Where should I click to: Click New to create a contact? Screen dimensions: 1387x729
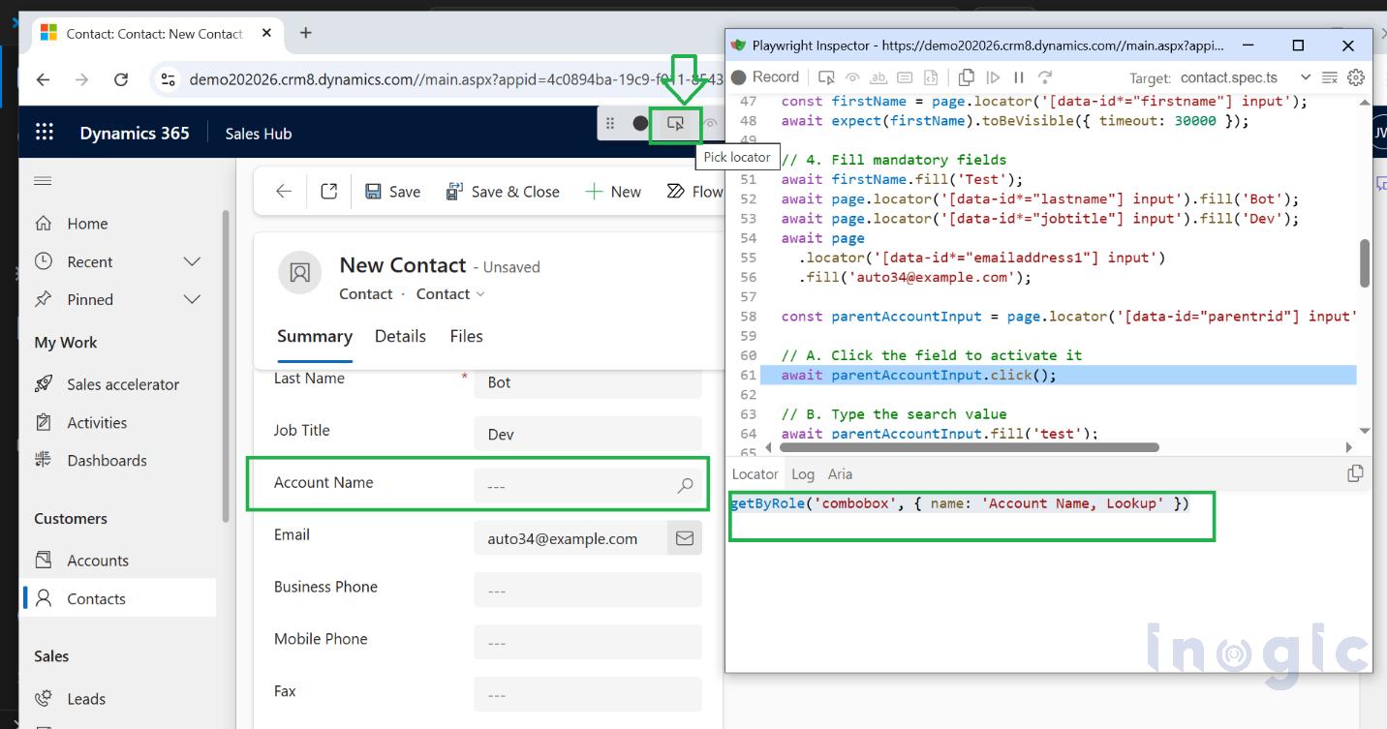(x=613, y=191)
